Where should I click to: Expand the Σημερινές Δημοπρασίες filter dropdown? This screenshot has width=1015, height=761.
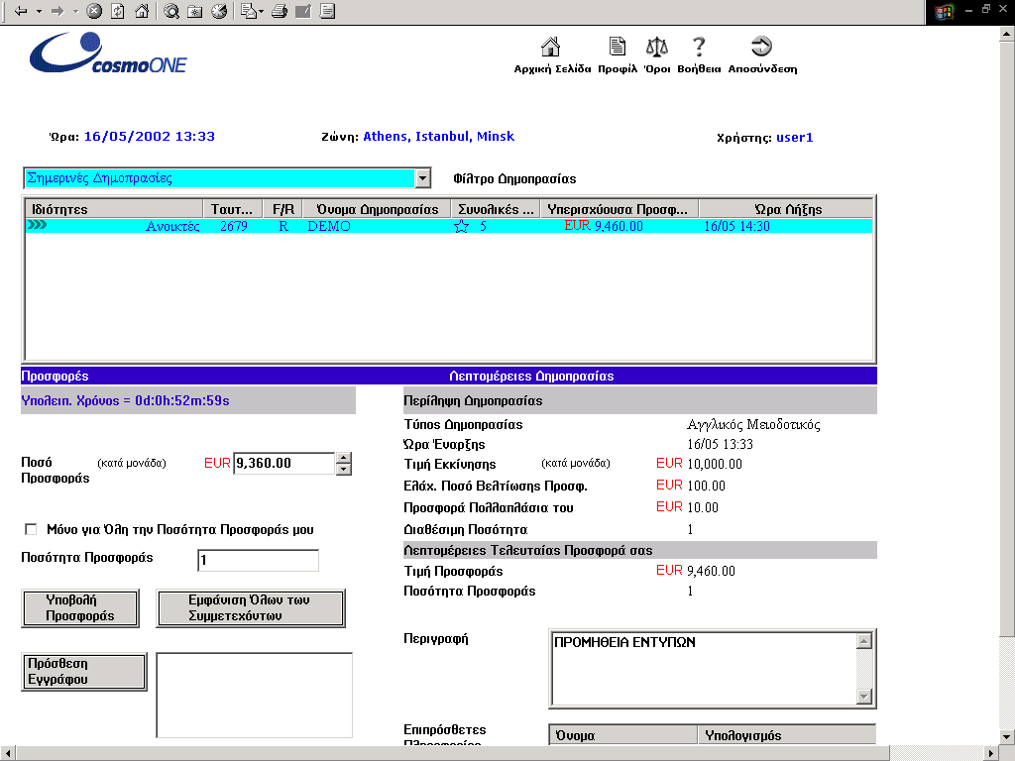(x=422, y=178)
